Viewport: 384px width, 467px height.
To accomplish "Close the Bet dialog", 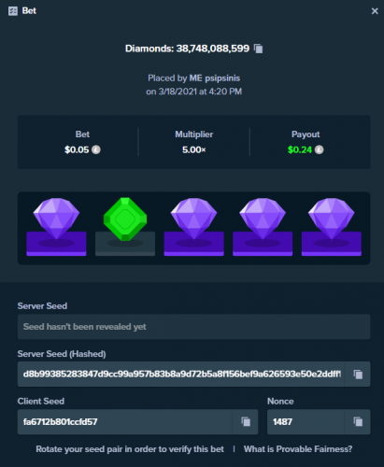I will pos(375,11).
